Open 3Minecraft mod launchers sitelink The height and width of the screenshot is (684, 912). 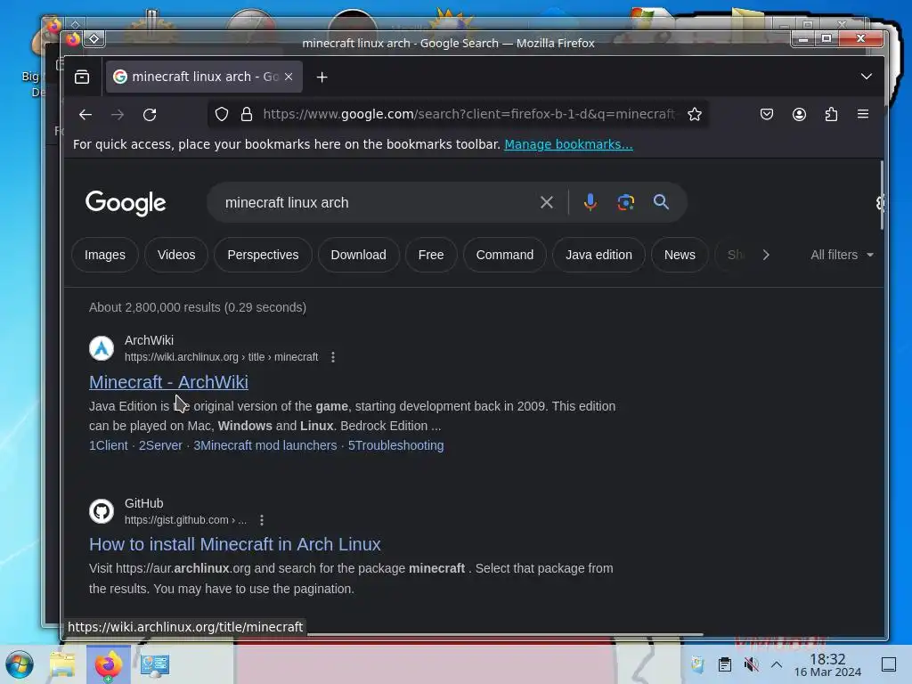(265, 445)
